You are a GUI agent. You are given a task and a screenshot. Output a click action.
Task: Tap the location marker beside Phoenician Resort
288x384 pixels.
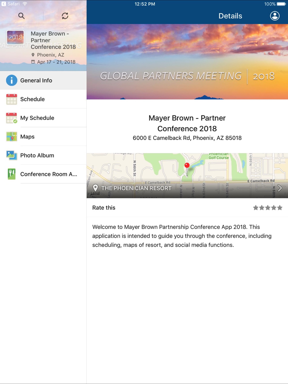(95, 188)
